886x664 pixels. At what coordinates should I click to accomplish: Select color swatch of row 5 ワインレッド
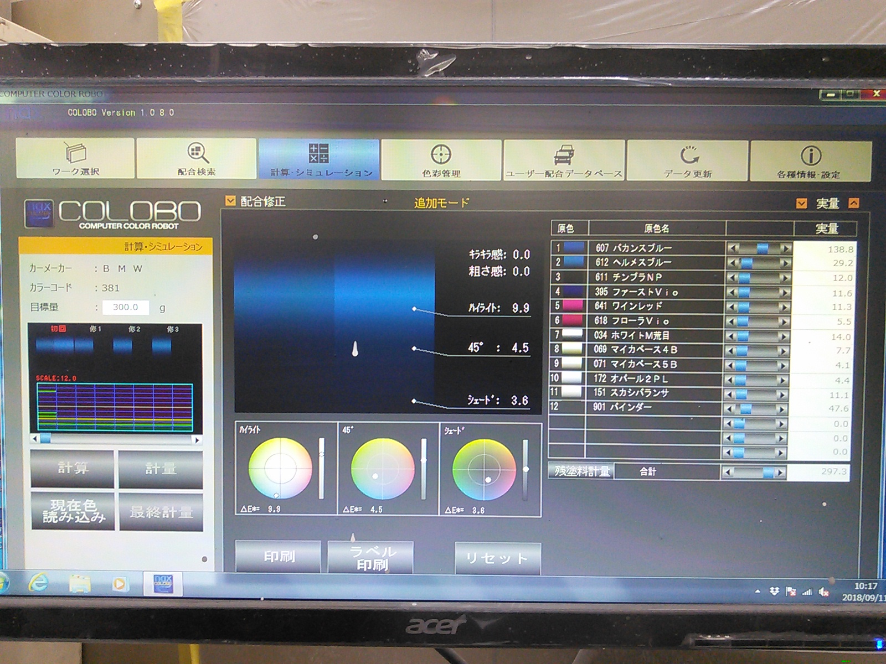[574, 305]
